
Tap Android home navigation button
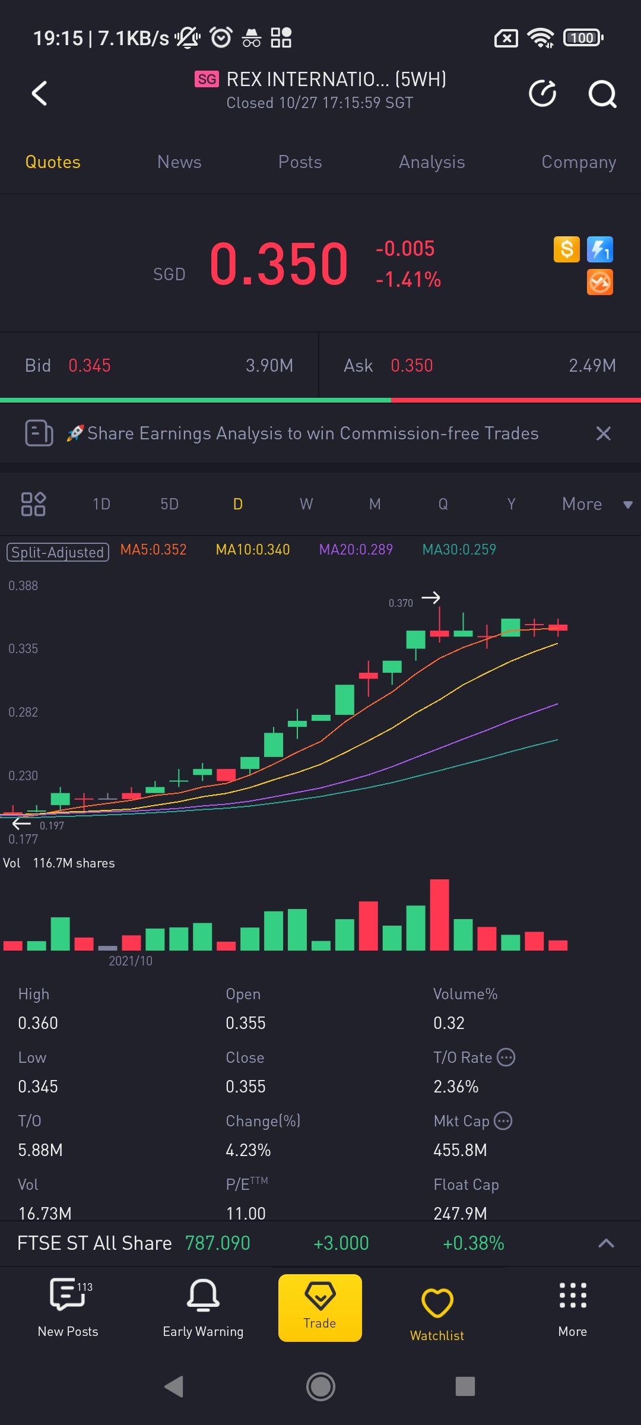[320, 1387]
